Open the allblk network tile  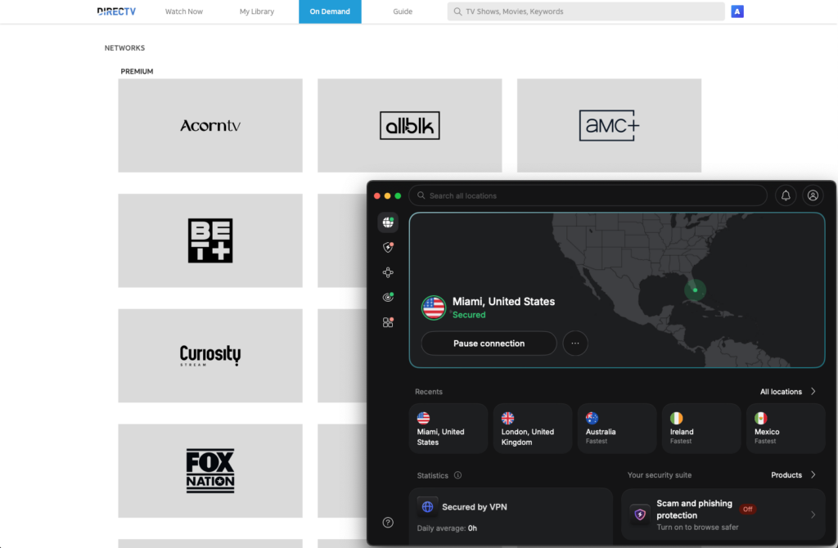409,125
